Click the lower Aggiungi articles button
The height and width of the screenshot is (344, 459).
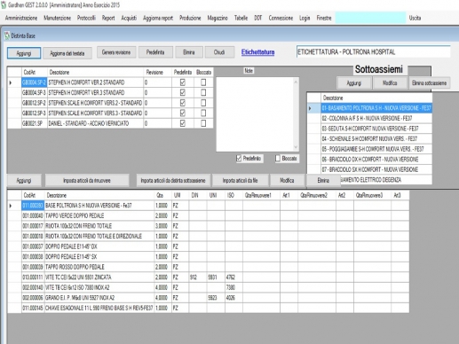click(x=24, y=181)
